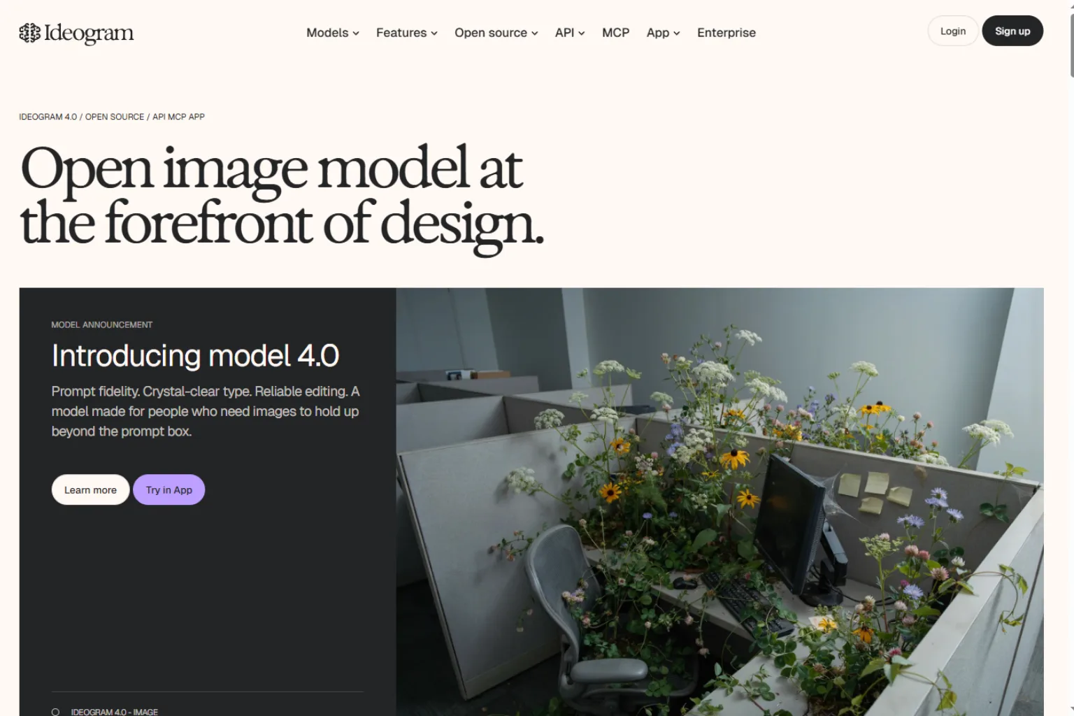Screen dimensions: 1074x716
Task: Click the Model Announcement label
Action: pos(102,324)
